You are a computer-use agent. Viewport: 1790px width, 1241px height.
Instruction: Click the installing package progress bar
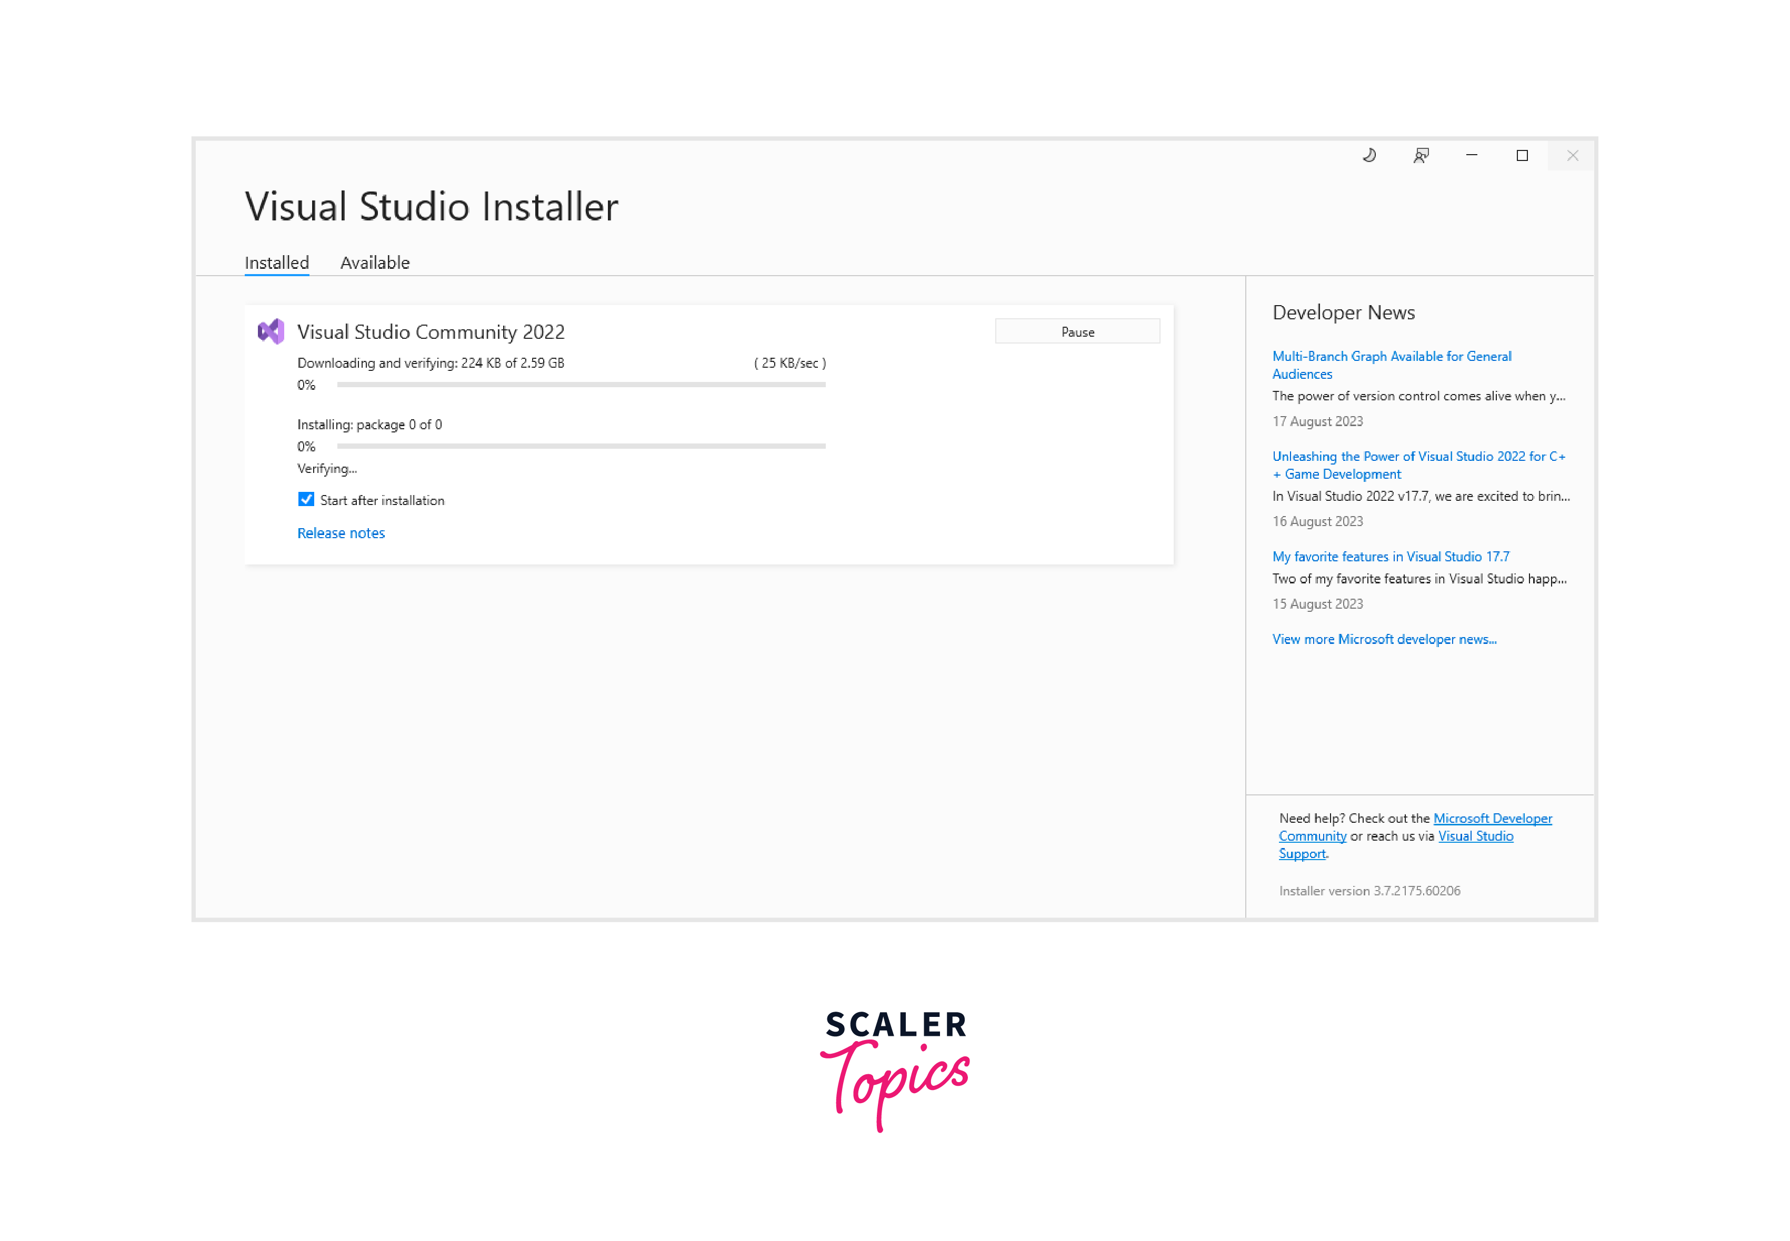point(581,446)
